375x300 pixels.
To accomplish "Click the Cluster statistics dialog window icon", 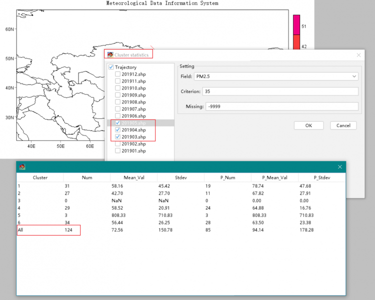I will pos(110,54).
